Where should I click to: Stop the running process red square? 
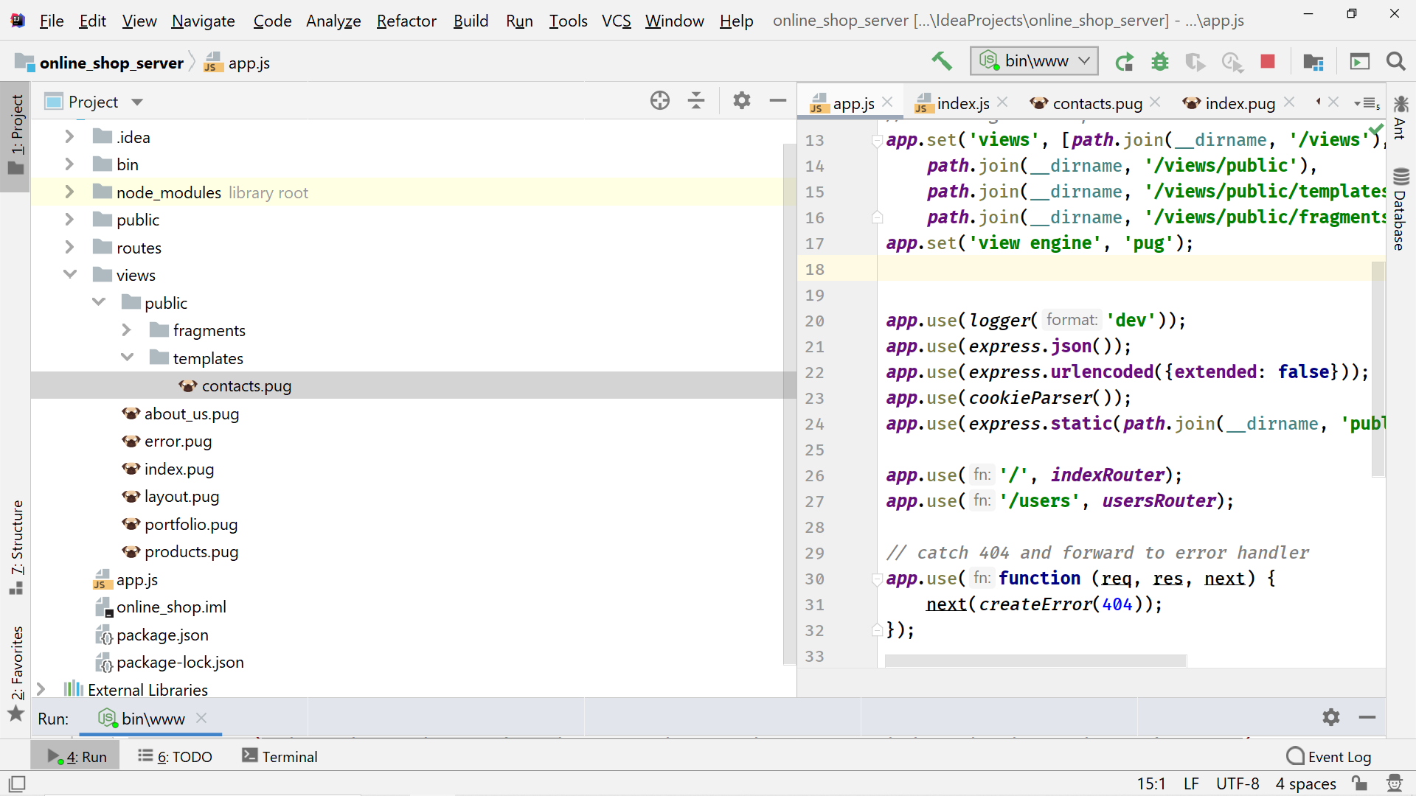point(1268,62)
